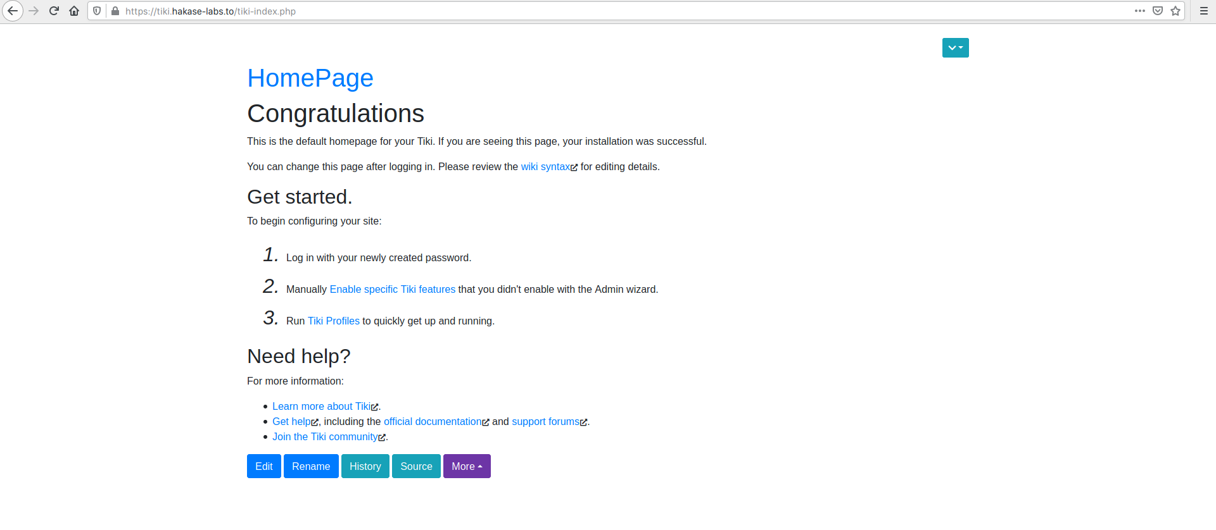Save page to Pocket
This screenshot has width=1216, height=530.
pos(1158,11)
